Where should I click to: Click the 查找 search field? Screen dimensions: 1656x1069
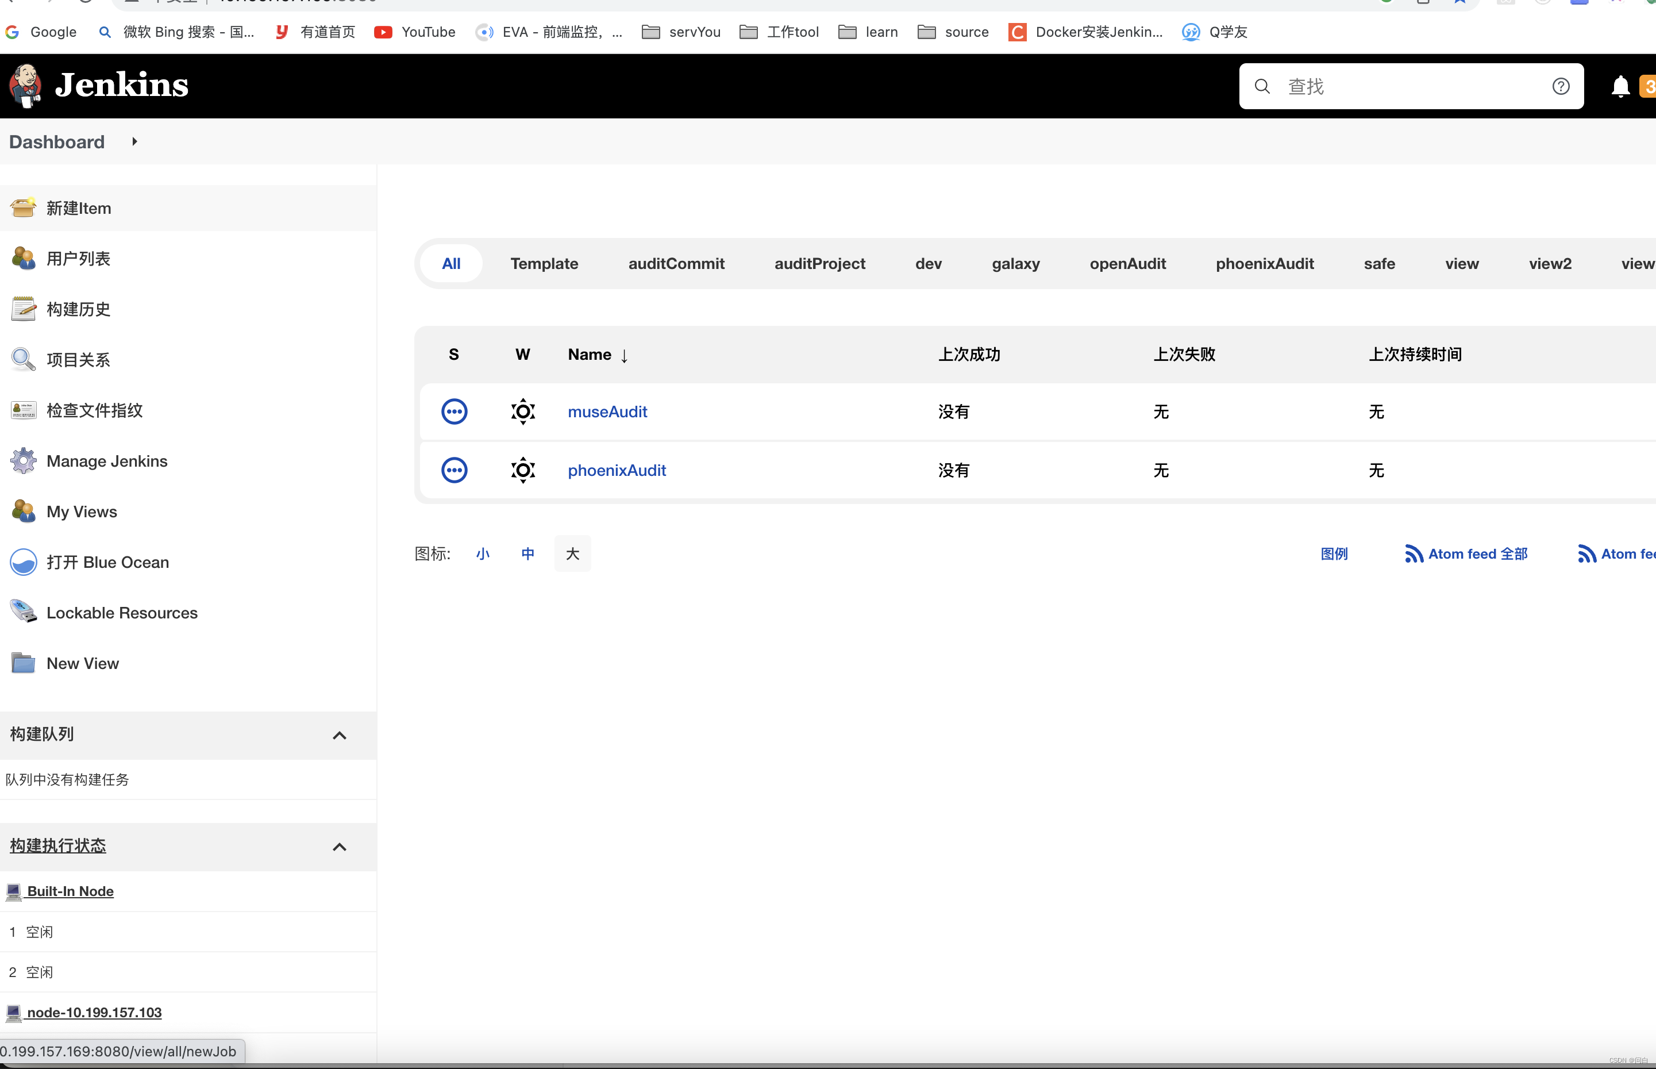click(x=1409, y=86)
